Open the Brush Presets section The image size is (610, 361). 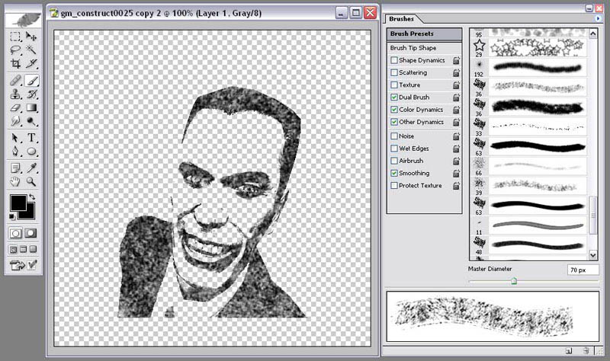[423, 34]
